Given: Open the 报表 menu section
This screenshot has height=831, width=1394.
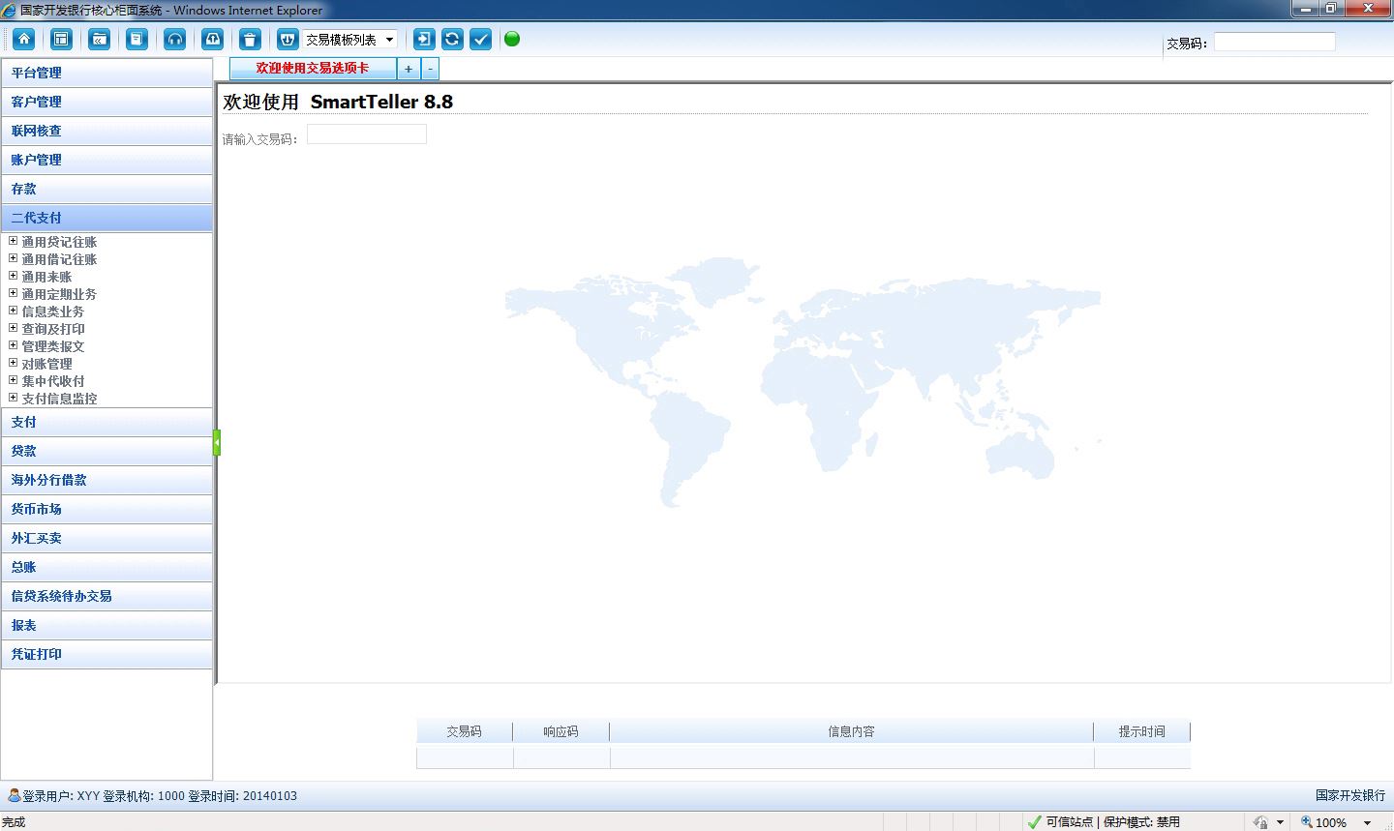Looking at the screenshot, I should (x=106, y=625).
